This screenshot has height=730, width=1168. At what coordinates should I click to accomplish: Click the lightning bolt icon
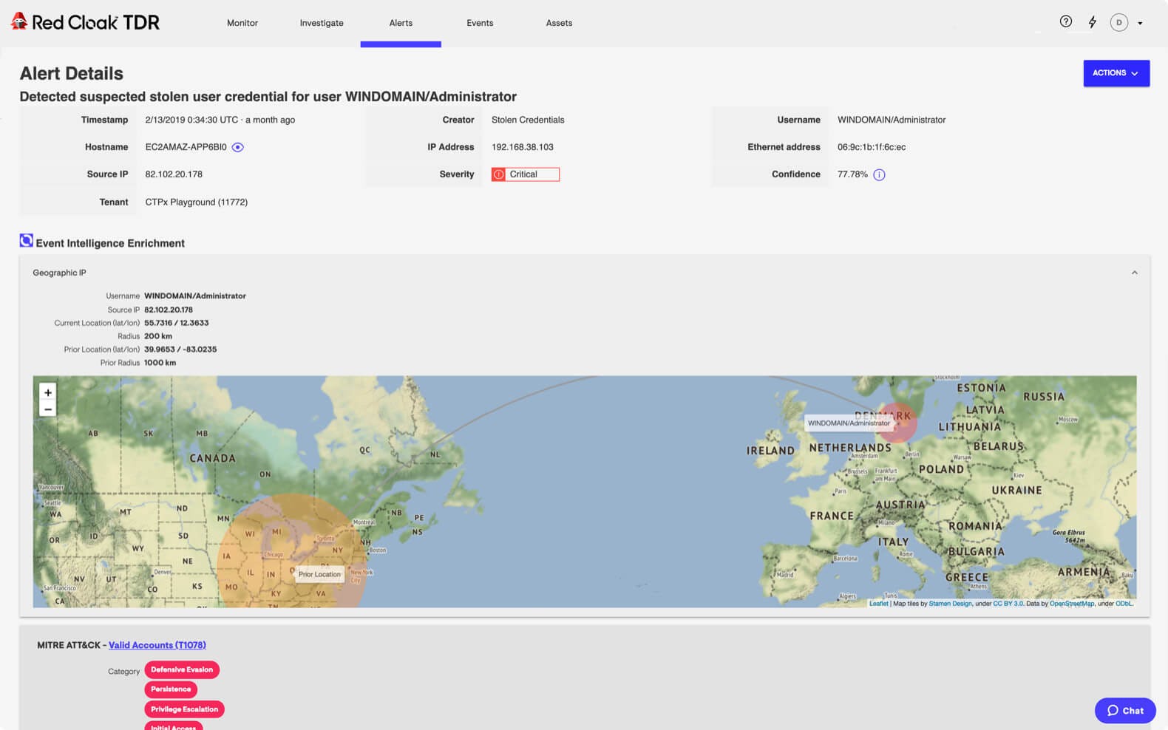pos(1092,22)
